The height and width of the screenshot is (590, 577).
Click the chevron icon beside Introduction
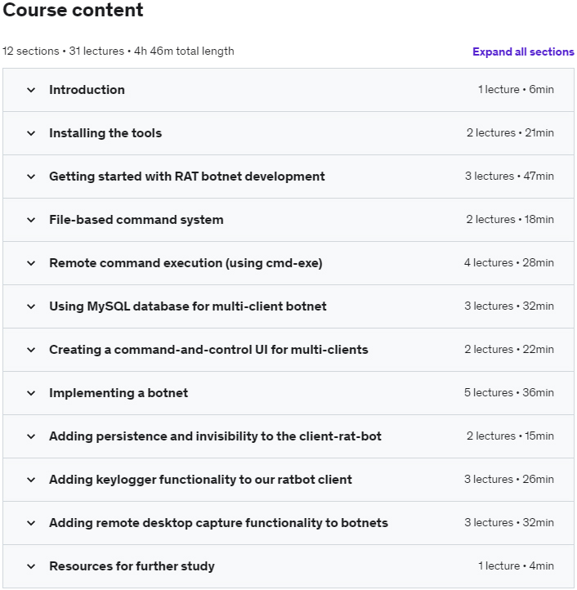click(x=31, y=90)
